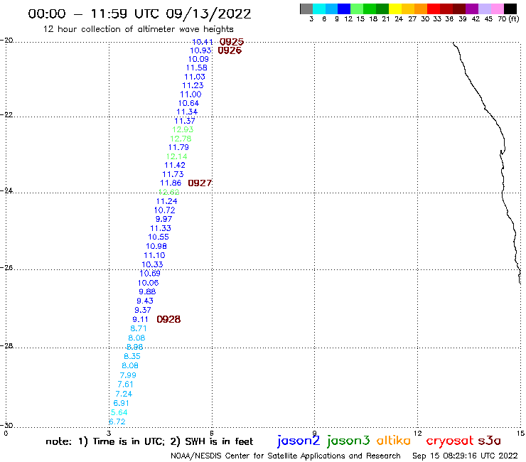The image size is (526, 462).
Task: Click the light blue value 7.24
Action: [x=124, y=394]
